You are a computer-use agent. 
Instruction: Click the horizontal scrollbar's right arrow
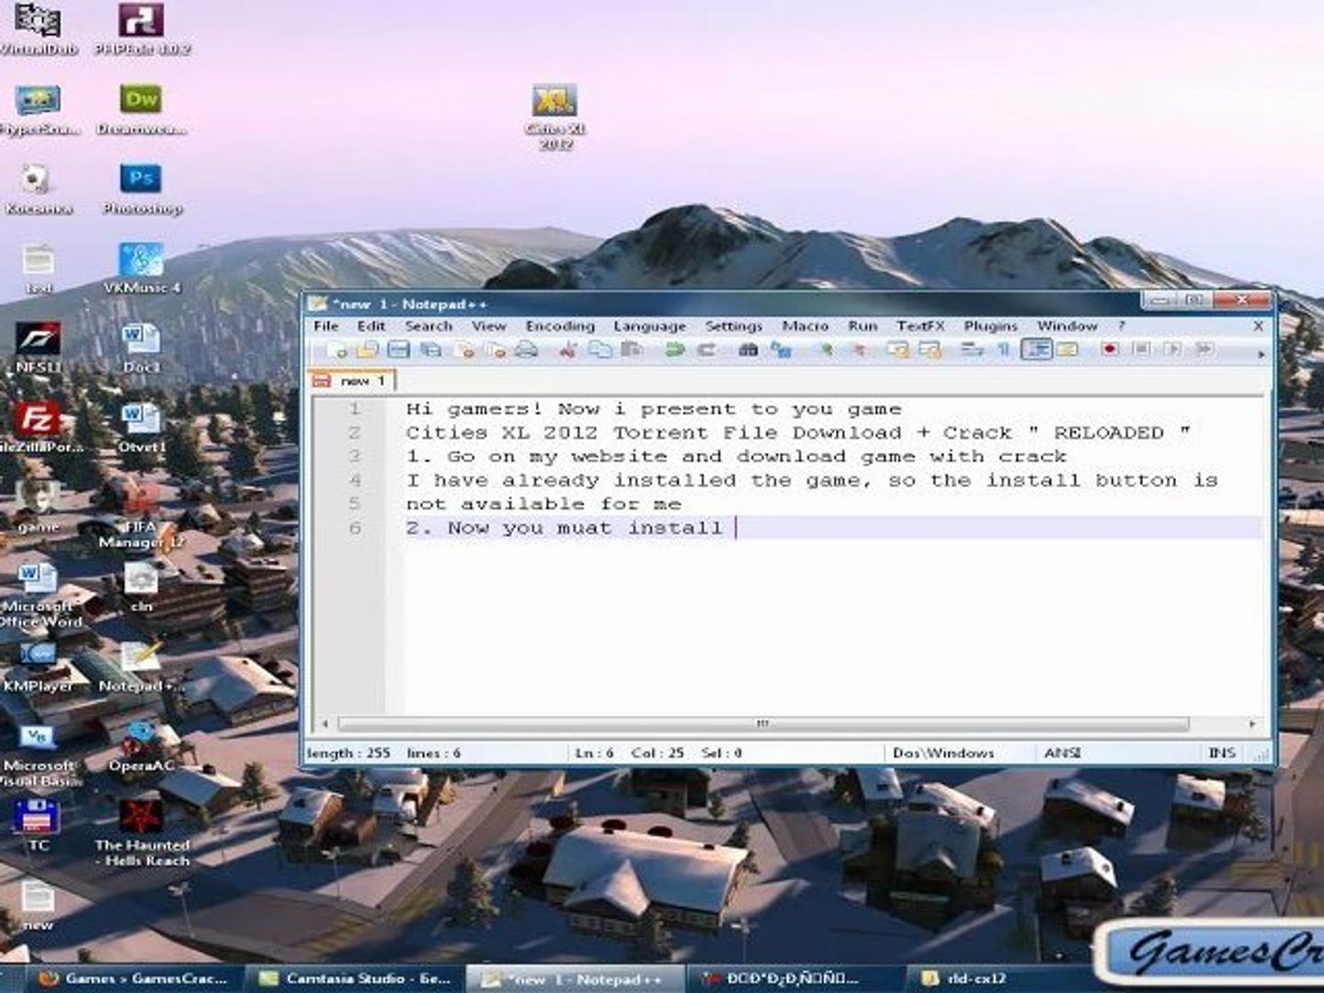pyautogui.click(x=1251, y=724)
